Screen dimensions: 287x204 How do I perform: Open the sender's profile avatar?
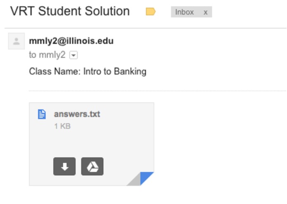coord(16,41)
